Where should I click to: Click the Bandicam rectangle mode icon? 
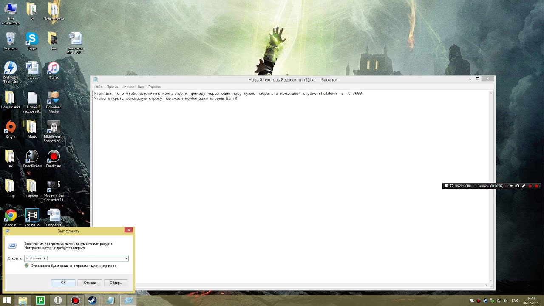pyautogui.click(x=446, y=186)
